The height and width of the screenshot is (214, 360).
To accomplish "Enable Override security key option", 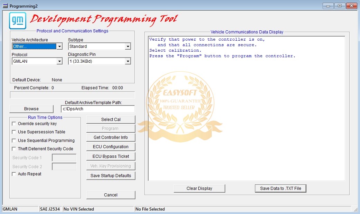I will [x=14, y=124].
